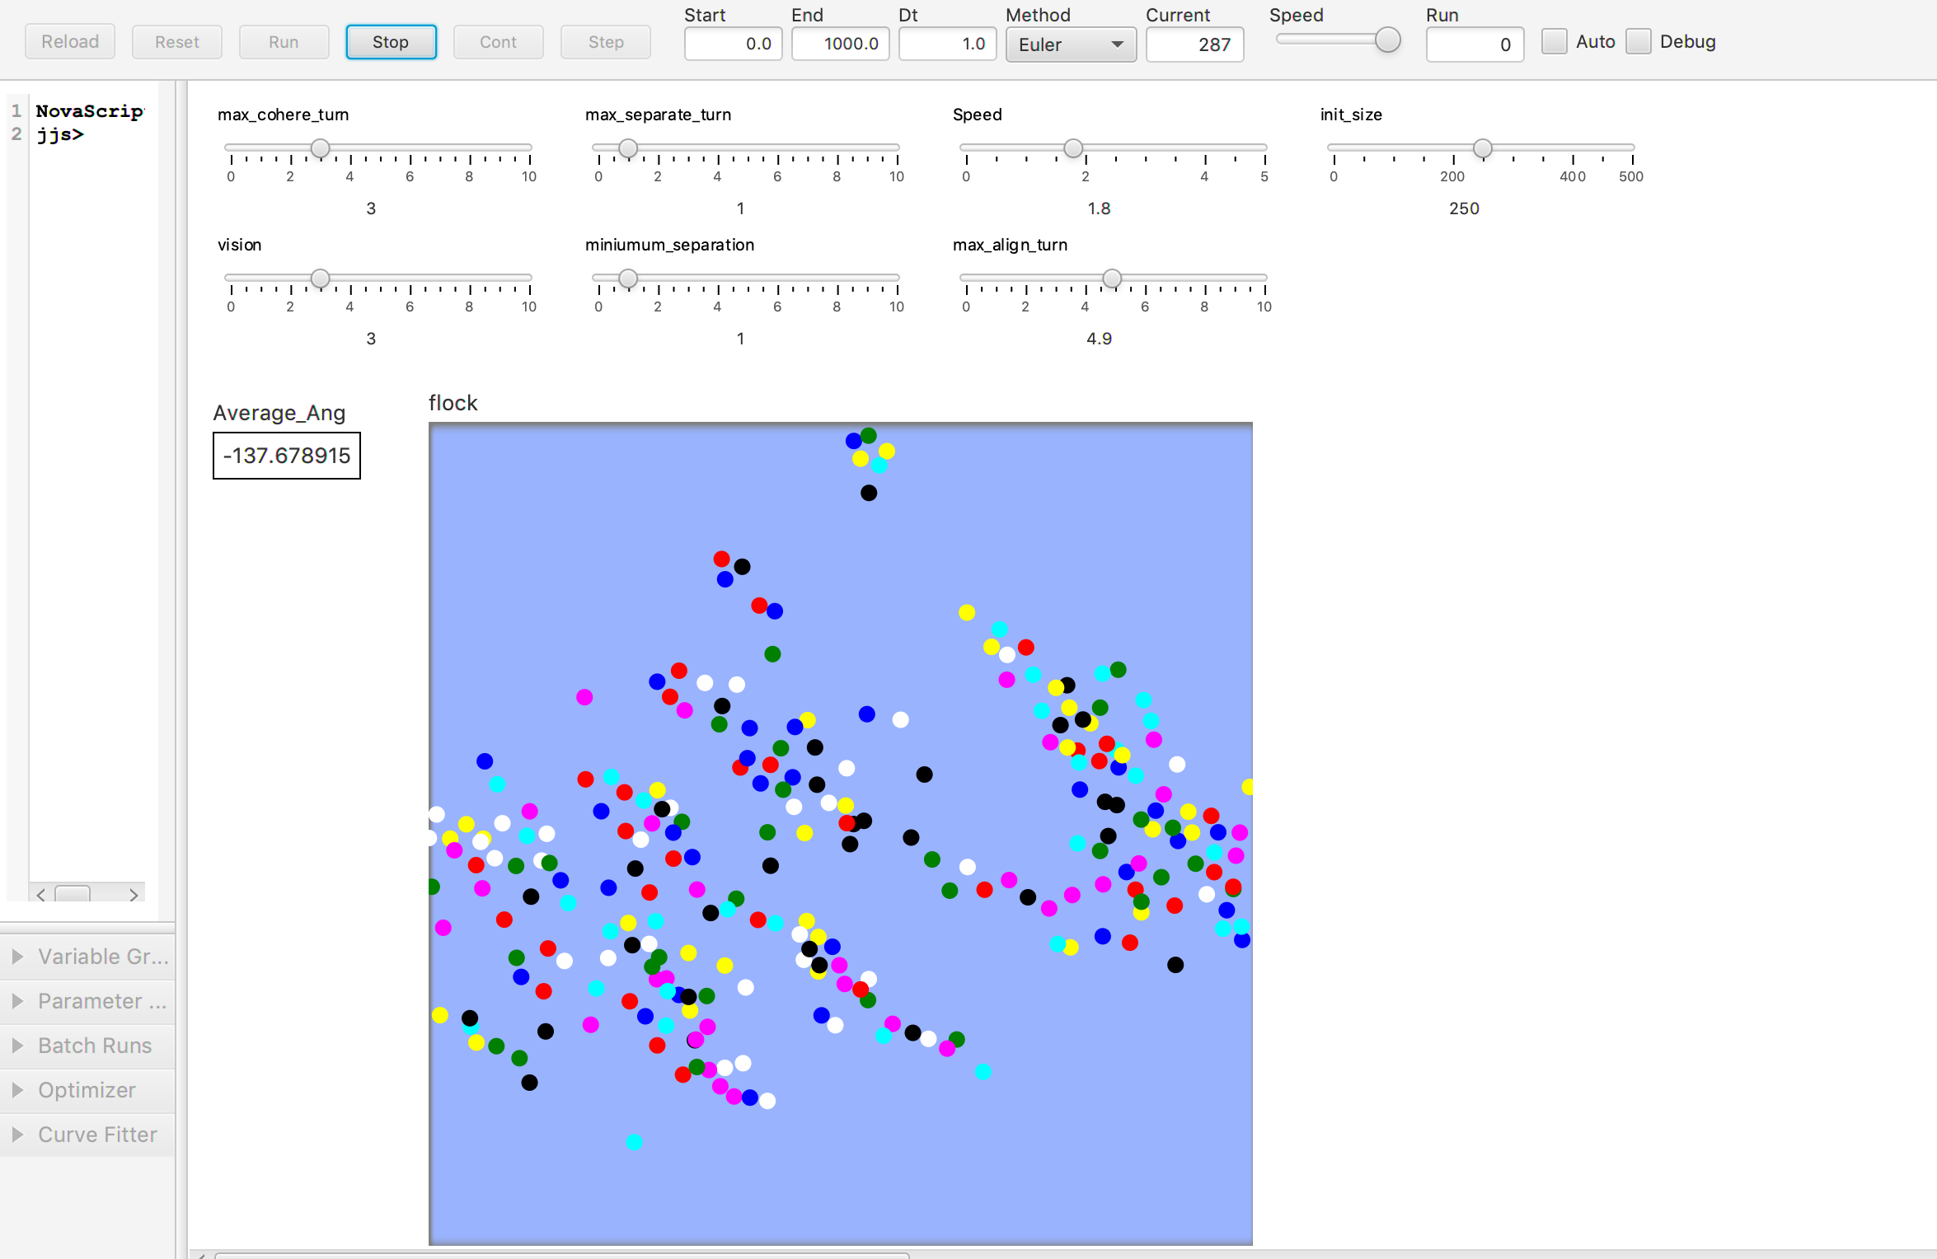Click the init_size slider handle

point(1483,148)
